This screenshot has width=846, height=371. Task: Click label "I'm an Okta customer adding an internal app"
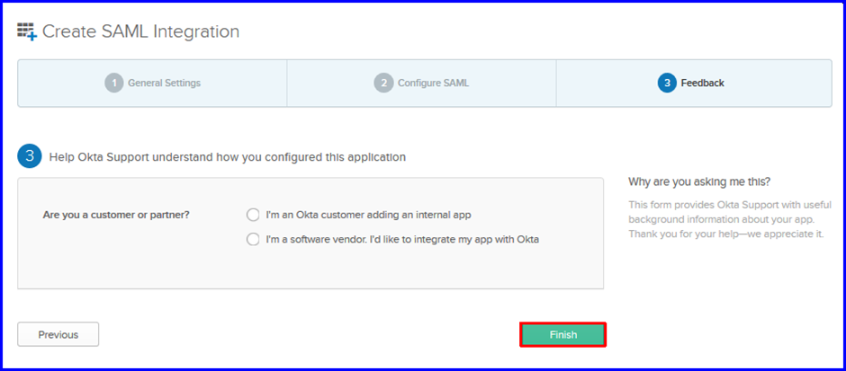coord(368,215)
